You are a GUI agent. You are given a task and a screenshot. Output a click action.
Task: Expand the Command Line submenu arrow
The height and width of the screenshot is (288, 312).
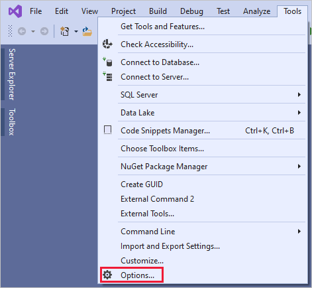(x=299, y=232)
